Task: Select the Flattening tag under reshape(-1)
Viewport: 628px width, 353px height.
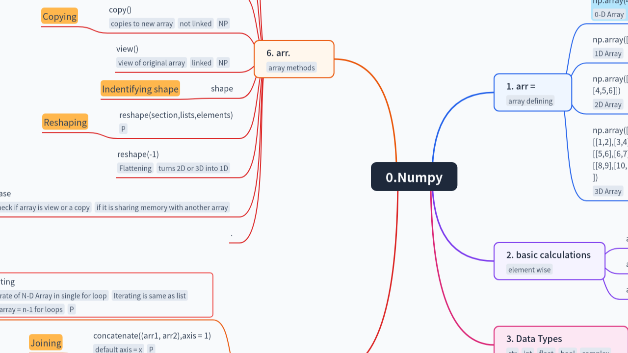Action: click(x=135, y=168)
